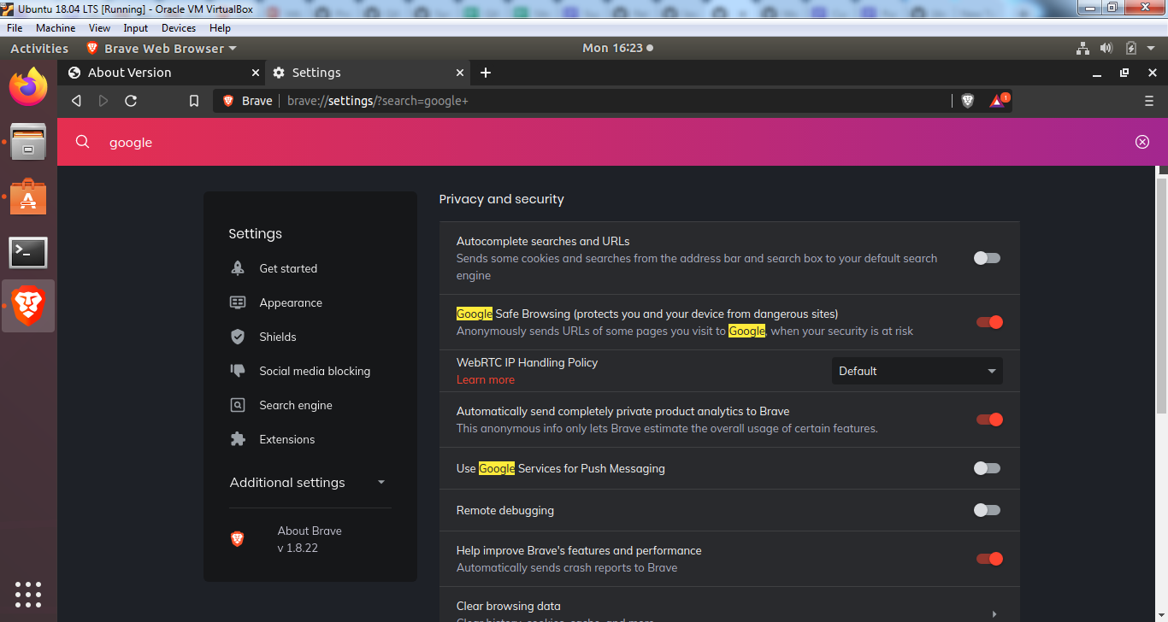Open Brave Web Browser app menu dropdown

(162, 49)
